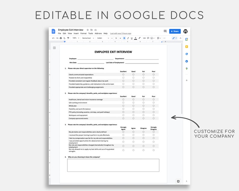Select Excellent for Clearly communicated expectations
Screen dimensions: 239x191
pos(123,75)
